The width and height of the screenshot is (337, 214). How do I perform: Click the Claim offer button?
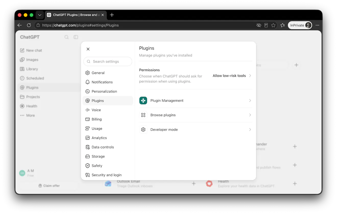[49, 186]
